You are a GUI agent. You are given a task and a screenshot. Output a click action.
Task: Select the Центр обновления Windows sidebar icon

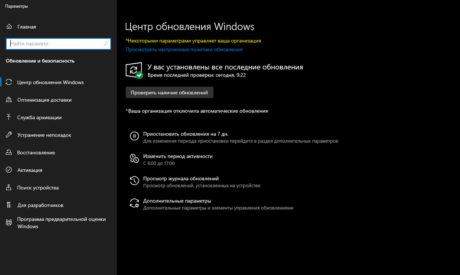click(x=8, y=82)
